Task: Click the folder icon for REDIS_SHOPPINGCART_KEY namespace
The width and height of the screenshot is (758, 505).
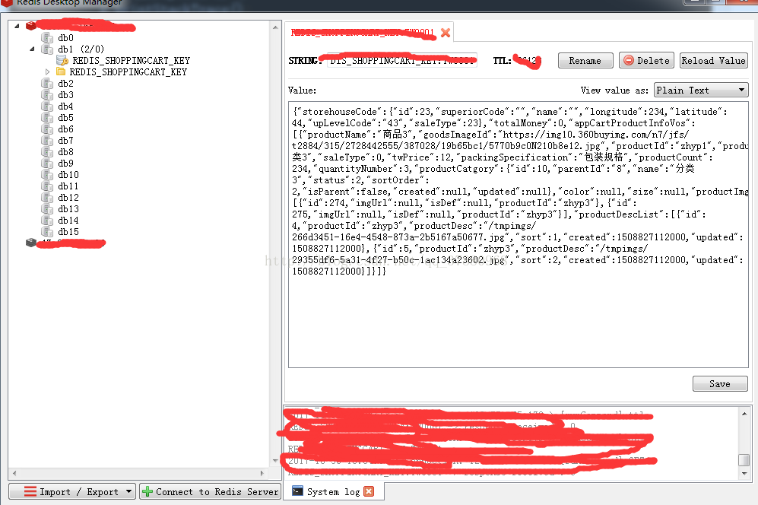Action: point(61,71)
